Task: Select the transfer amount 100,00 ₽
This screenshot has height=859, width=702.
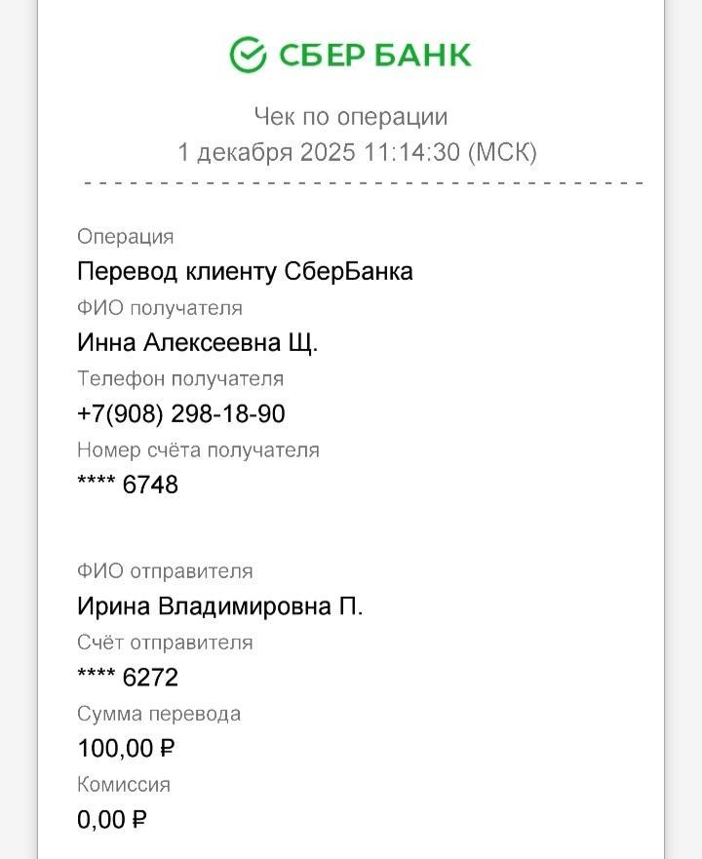Action: click(126, 749)
